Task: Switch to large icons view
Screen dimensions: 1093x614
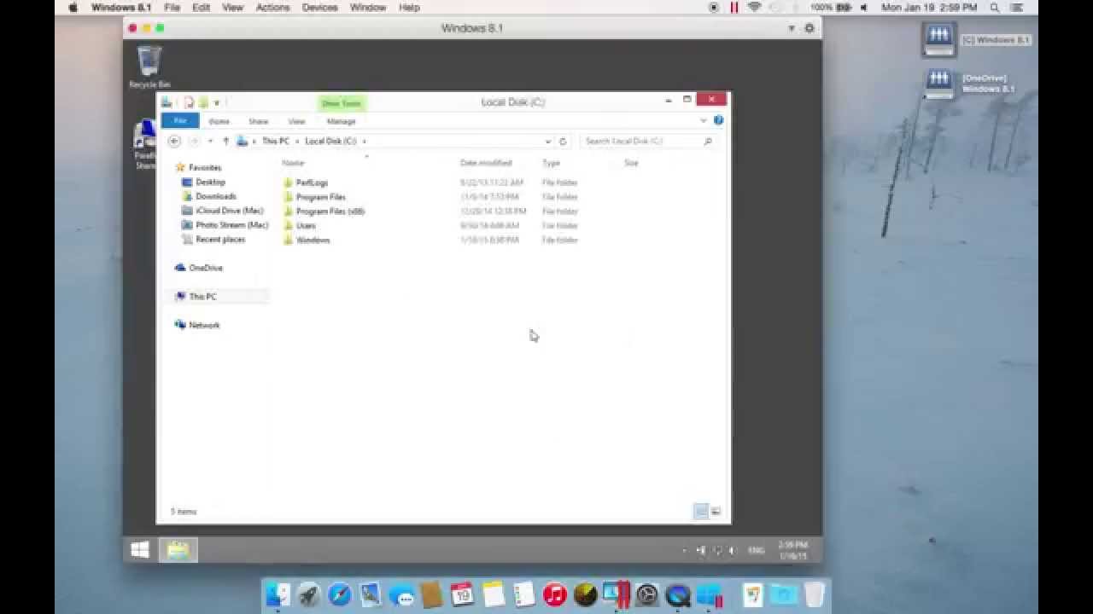Action: pos(716,512)
